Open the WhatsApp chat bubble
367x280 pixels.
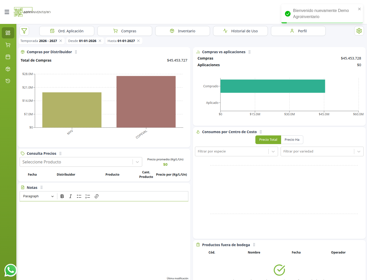(10, 270)
